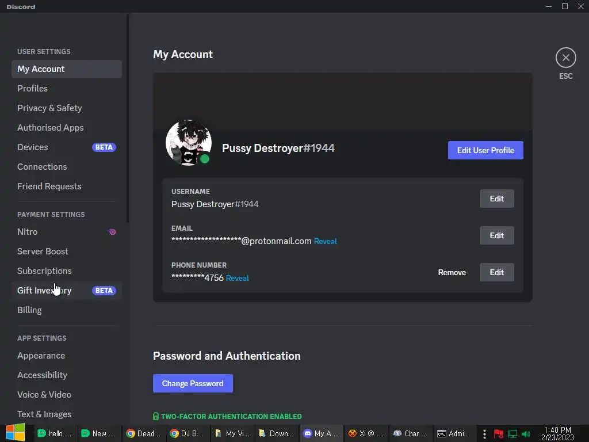Click the network monitor tray icon
Image resolution: width=589 pixels, height=442 pixels.
(x=512, y=434)
